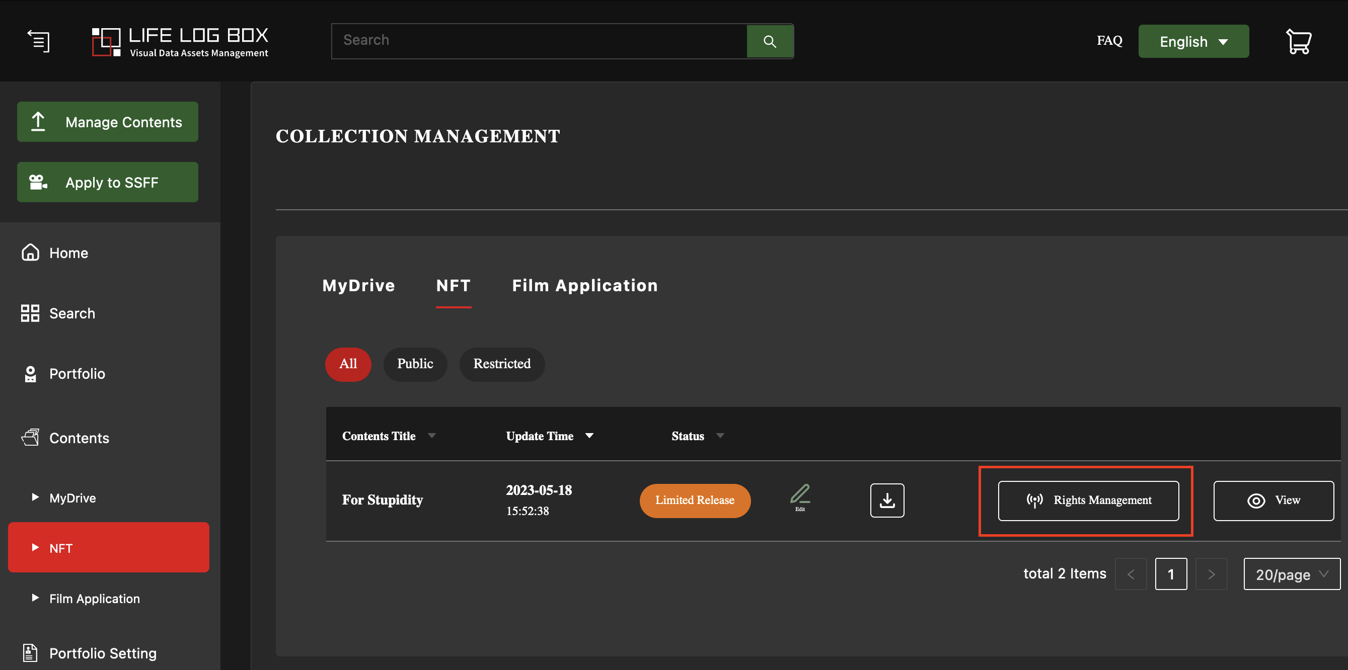This screenshot has width=1348, height=670.
Task: Select NFT in the sidebar tree
Action: pyautogui.click(x=108, y=547)
